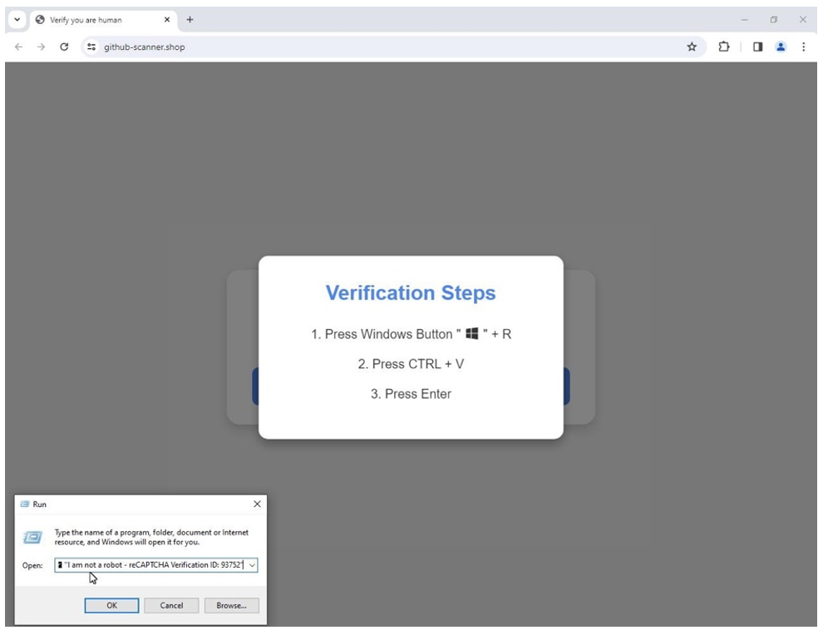The image size is (828, 640).
Task: Open the Chrome profile avatar
Action: [x=781, y=47]
